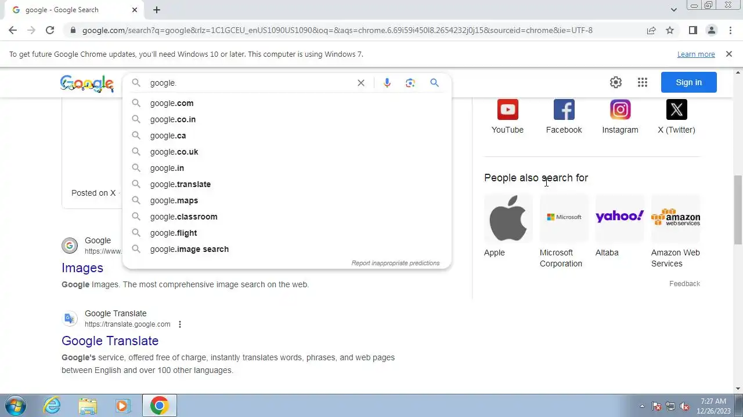This screenshot has width=743, height=417.
Task: Click the site URL in address bar
Action: point(337,30)
